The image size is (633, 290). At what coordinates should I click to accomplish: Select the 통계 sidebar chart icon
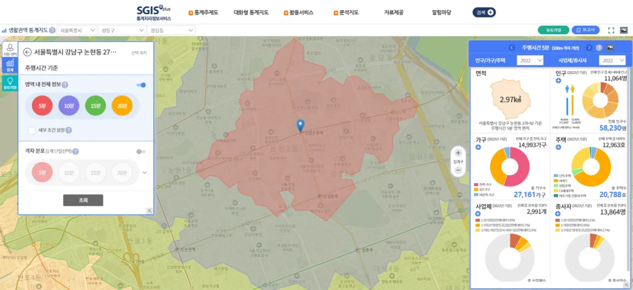click(10, 66)
